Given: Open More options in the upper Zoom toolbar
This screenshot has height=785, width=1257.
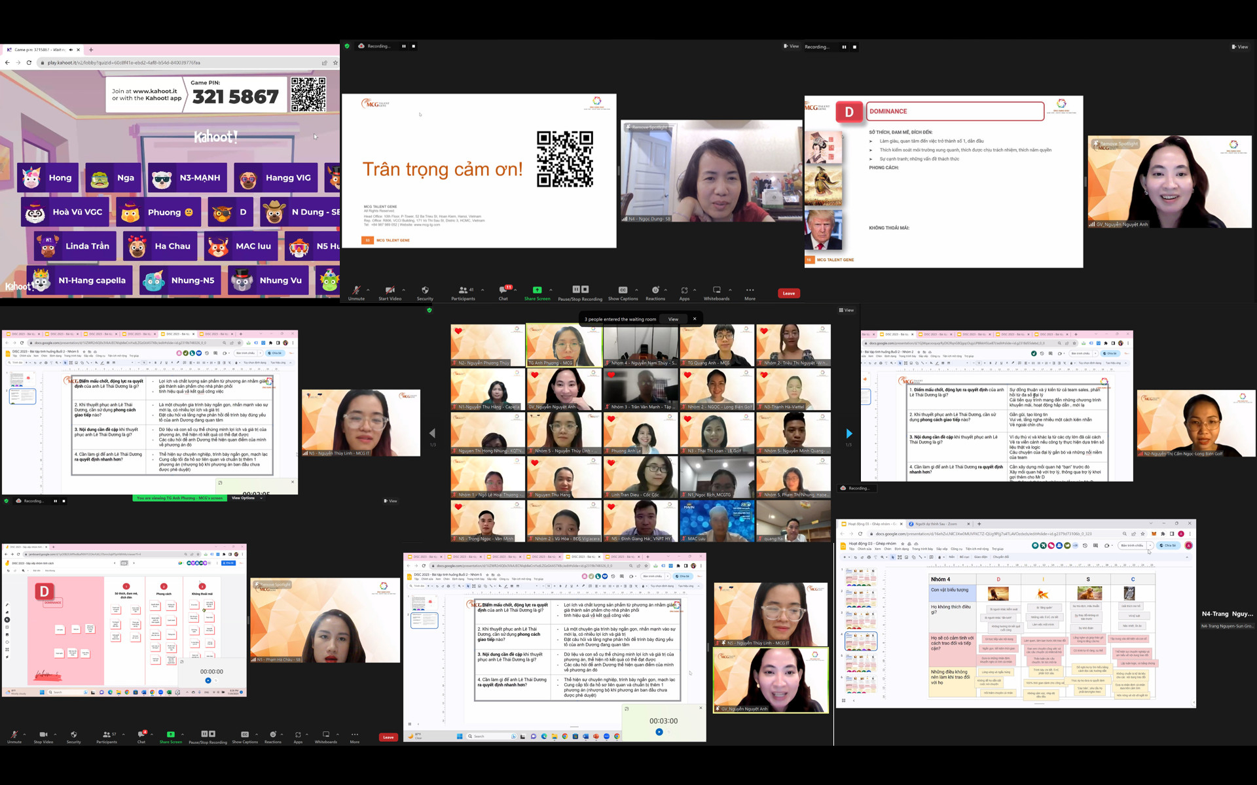Looking at the screenshot, I should click(x=750, y=292).
